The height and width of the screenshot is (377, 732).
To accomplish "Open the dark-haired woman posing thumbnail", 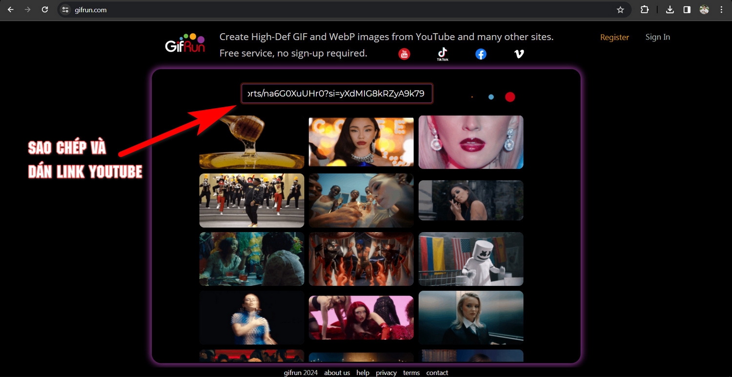I will (x=471, y=200).
